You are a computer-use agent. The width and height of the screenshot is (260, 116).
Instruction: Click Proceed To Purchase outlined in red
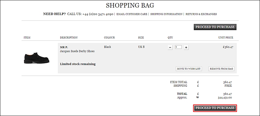[x=215, y=108]
